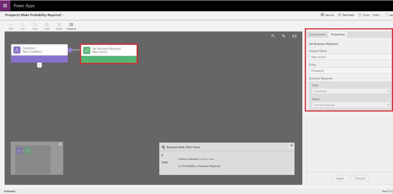This screenshot has width=393, height=194.
Task: Collapse the Business Rule text view panel
Action: tap(292, 145)
